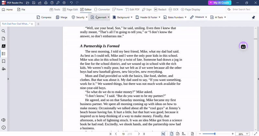Open the bookmarks panel
This screenshot has width=259, height=136.
pyautogui.click(x=3, y=61)
